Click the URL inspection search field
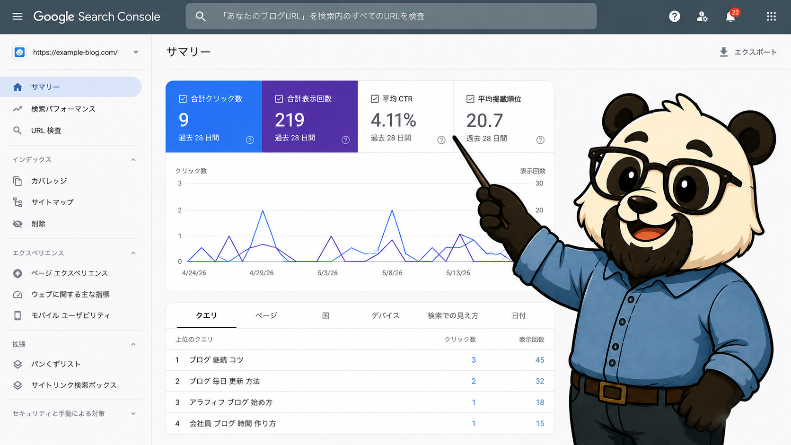791x445 pixels. (x=391, y=16)
